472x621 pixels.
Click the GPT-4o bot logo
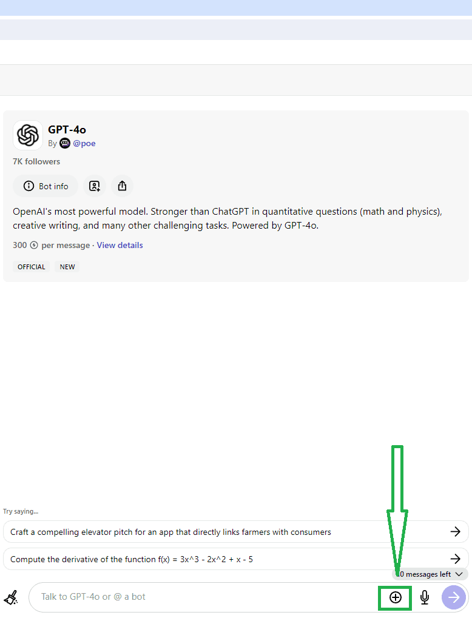click(28, 135)
